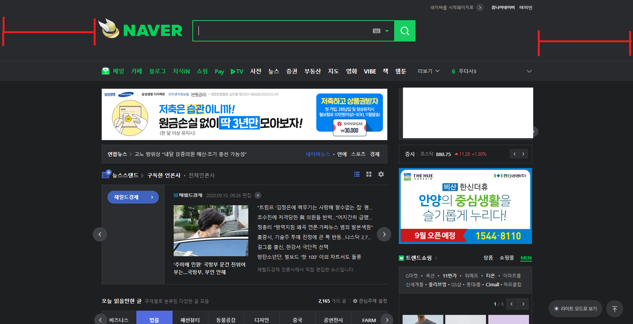Open the 증시 stock link
The width and height of the screenshot is (633, 324).
click(410, 154)
